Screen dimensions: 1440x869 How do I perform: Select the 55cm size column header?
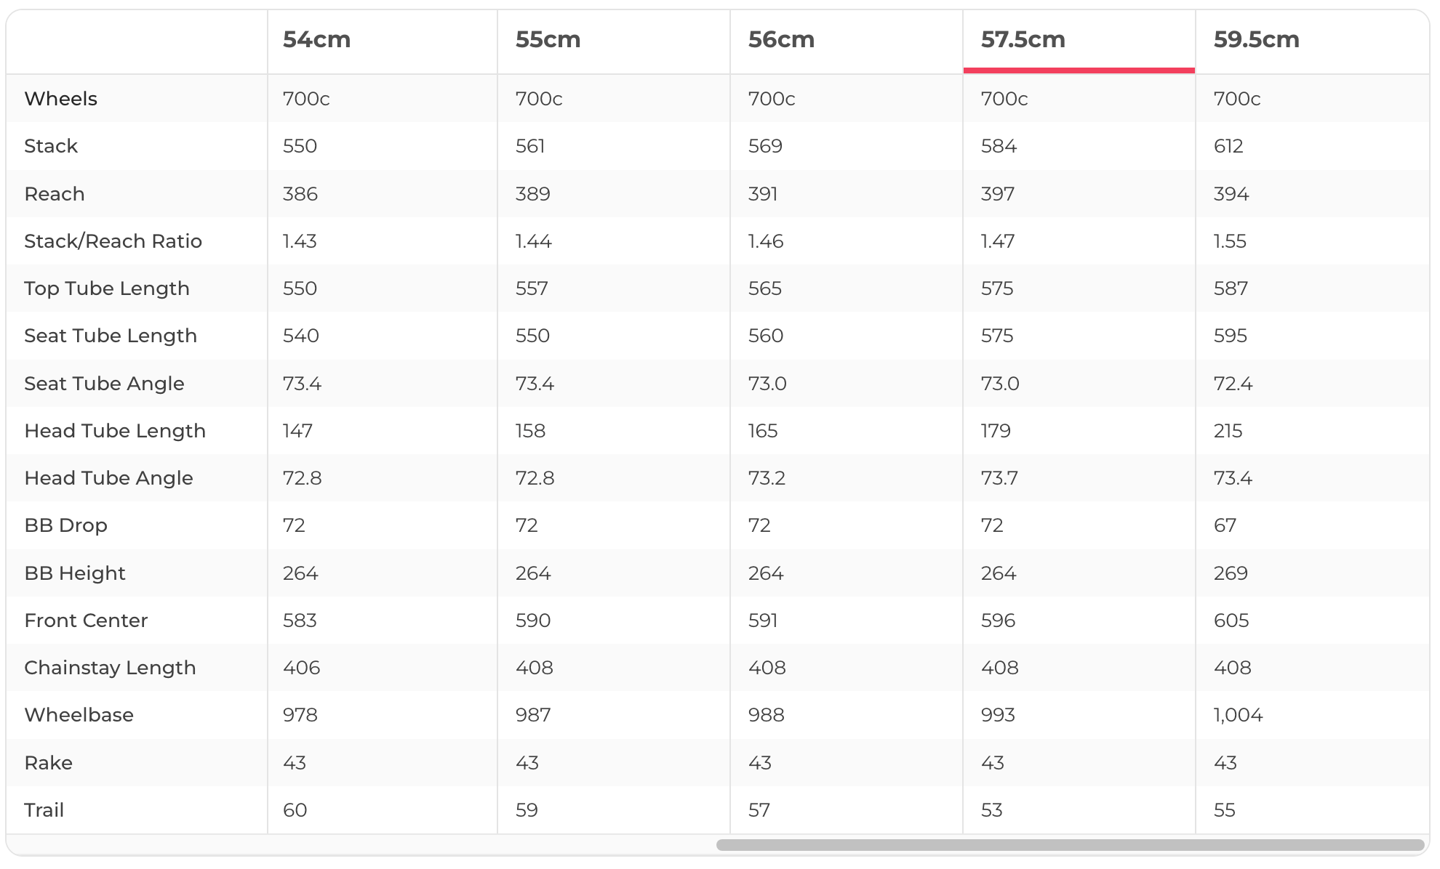coord(548,40)
